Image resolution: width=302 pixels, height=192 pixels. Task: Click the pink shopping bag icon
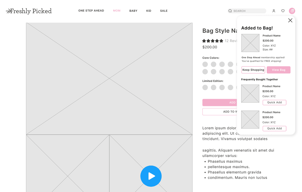(x=292, y=11)
